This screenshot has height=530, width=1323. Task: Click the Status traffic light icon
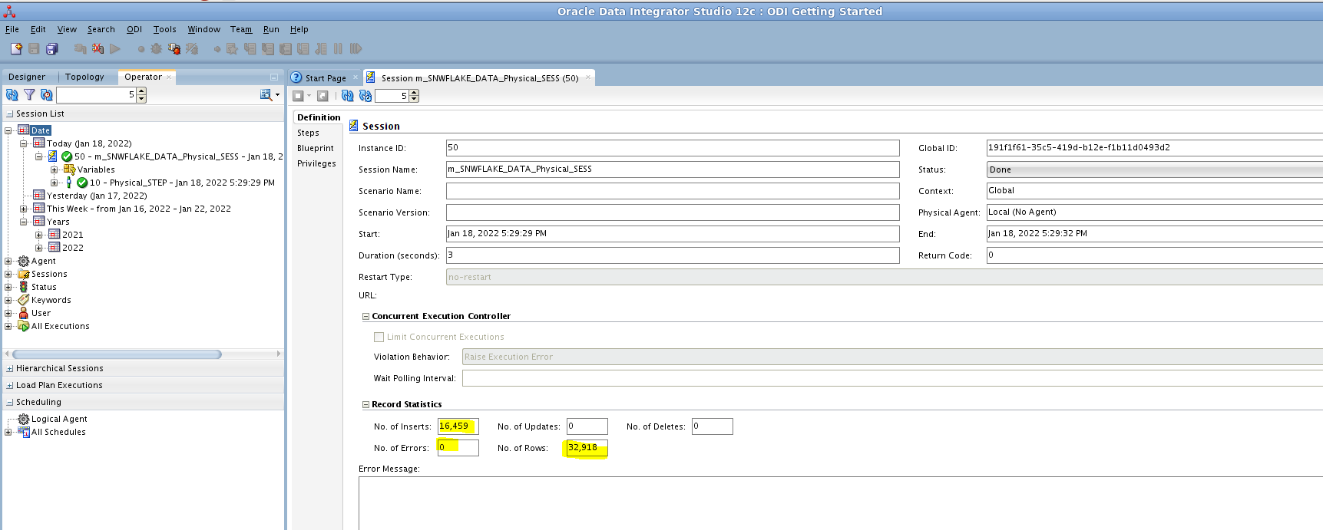pos(23,287)
